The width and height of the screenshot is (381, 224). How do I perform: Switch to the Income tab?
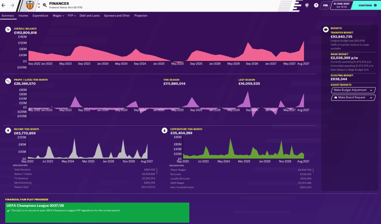[x=23, y=16]
